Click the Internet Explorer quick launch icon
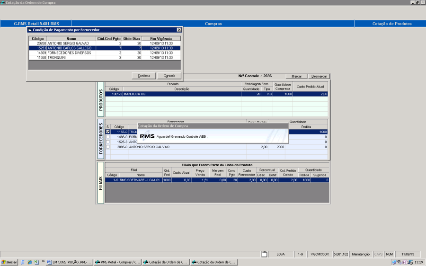The width and height of the screenshot is (426, 266). coord(30,262)
